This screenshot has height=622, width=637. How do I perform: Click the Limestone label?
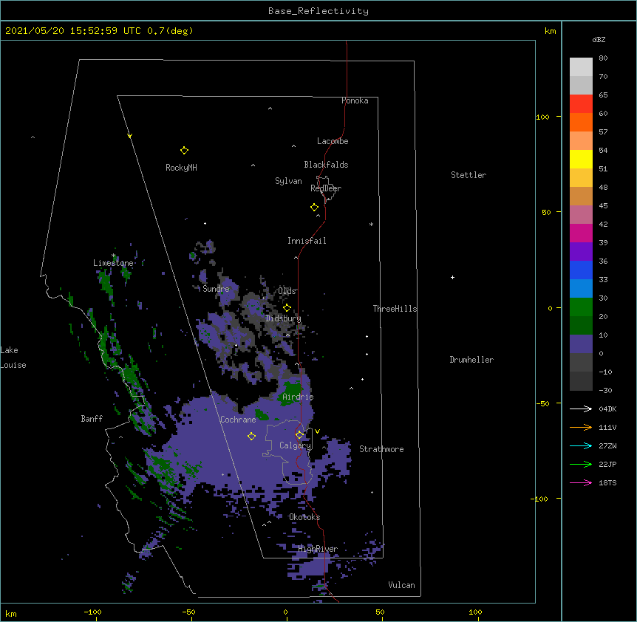click(x=113, y=263)
